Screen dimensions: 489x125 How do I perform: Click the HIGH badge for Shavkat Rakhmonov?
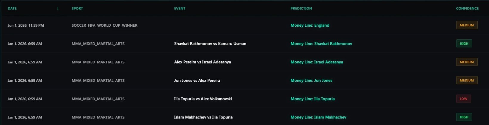point(464,44)
